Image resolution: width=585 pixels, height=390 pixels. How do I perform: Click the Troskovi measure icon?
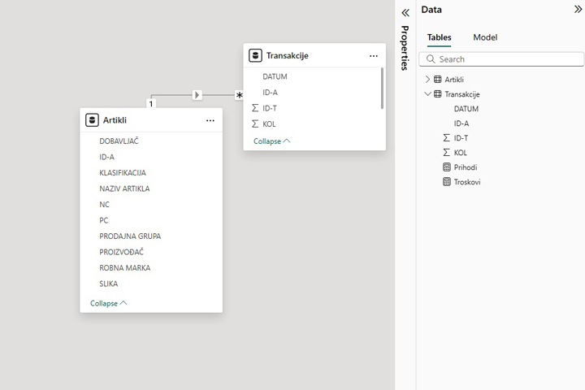point(446,182)
